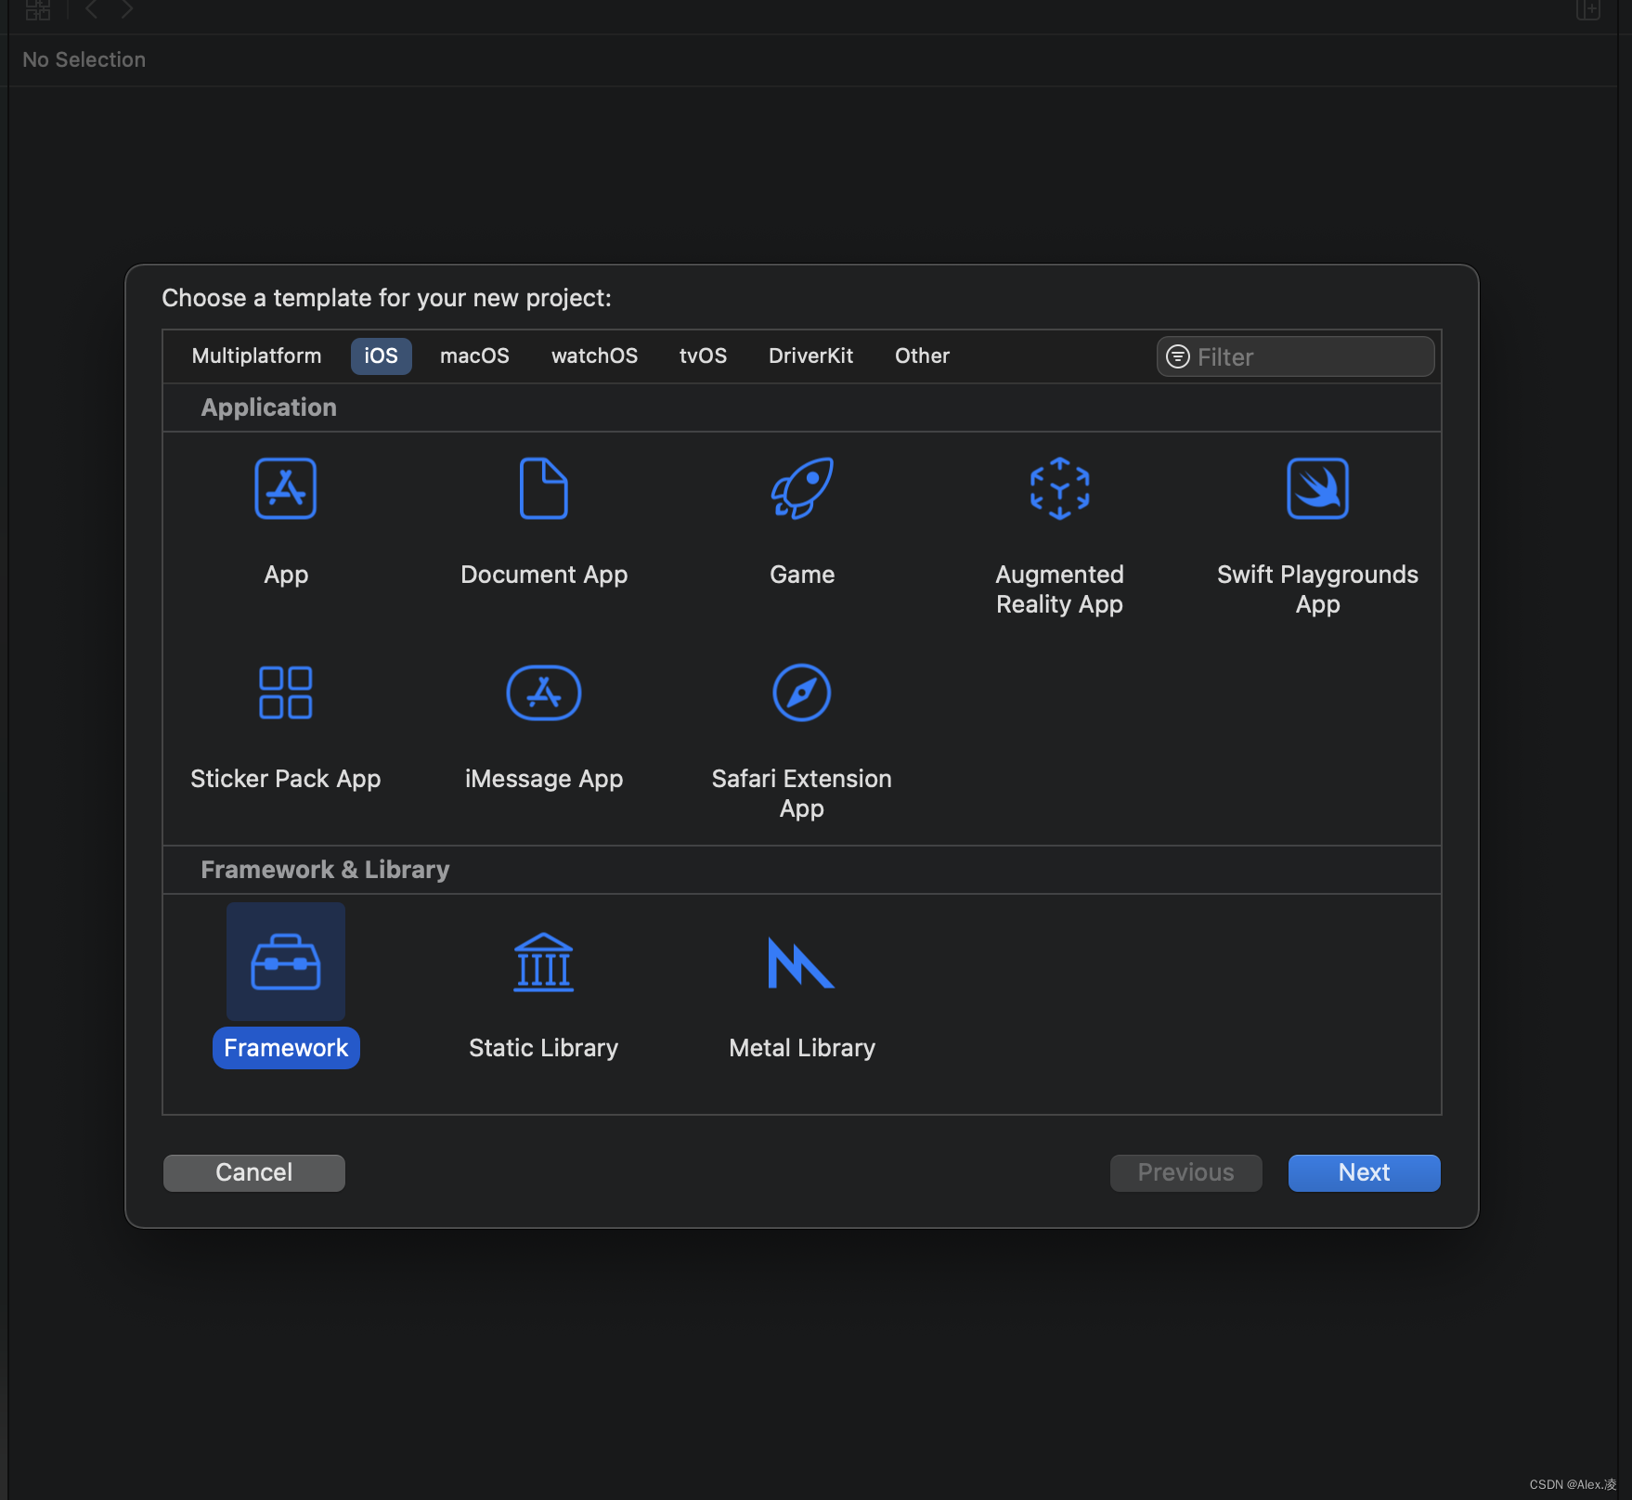Choose the Document App template
Viewport: 1632px width, 1500px height.
coord(543,489)
